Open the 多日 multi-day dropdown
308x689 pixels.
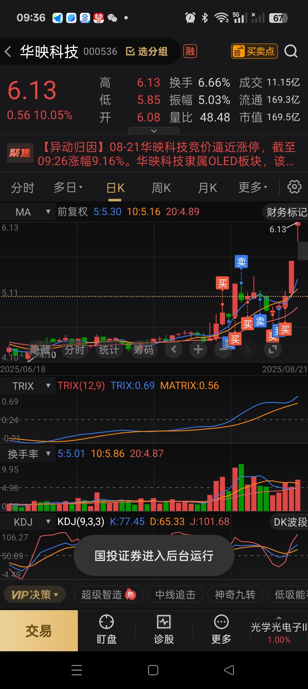(68, 188)
